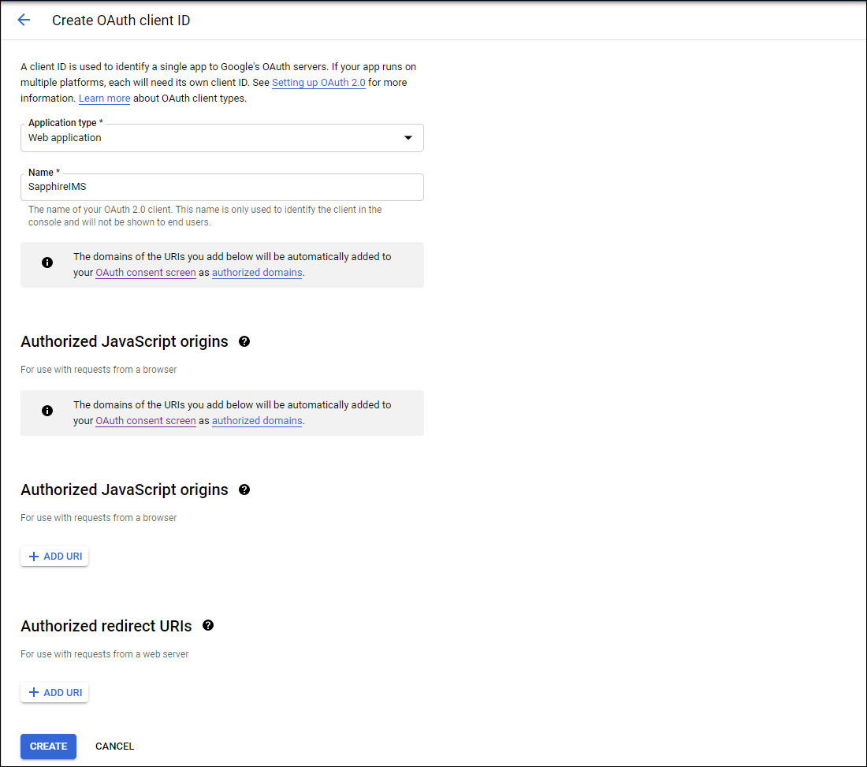Open the Setting up OAuth 2.0 link

tap(318, 83)
